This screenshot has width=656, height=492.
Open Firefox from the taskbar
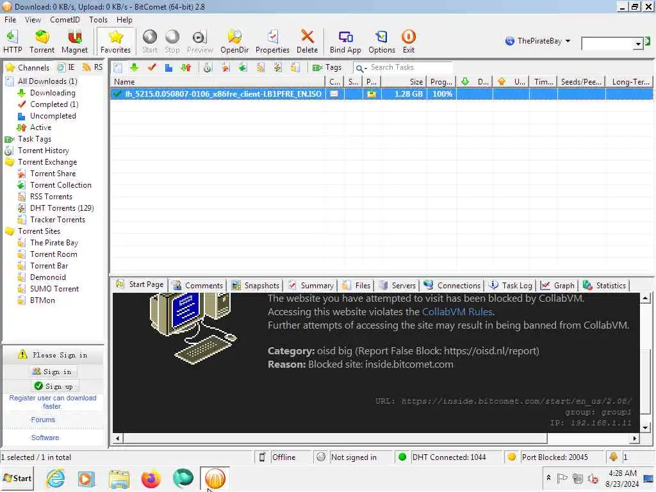coord(151,479)
